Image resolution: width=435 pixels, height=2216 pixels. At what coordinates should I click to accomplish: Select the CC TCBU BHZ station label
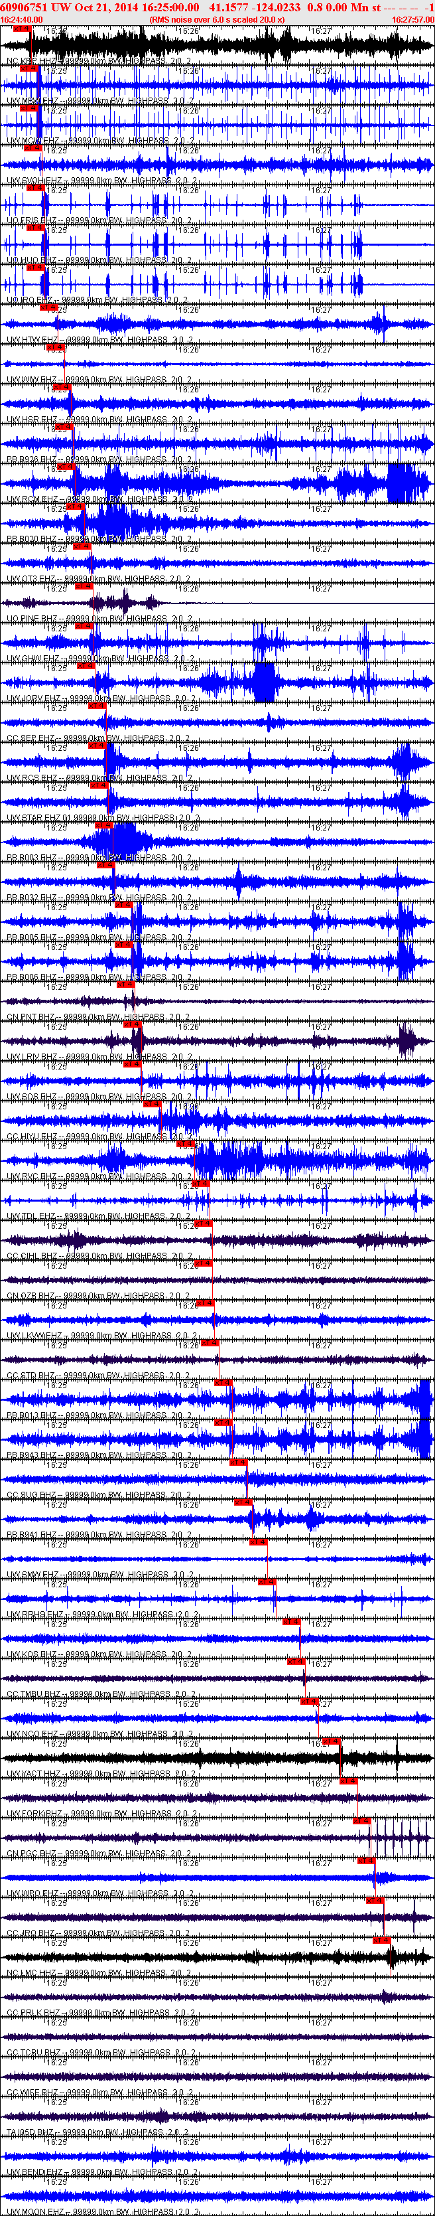(102, 2053)
